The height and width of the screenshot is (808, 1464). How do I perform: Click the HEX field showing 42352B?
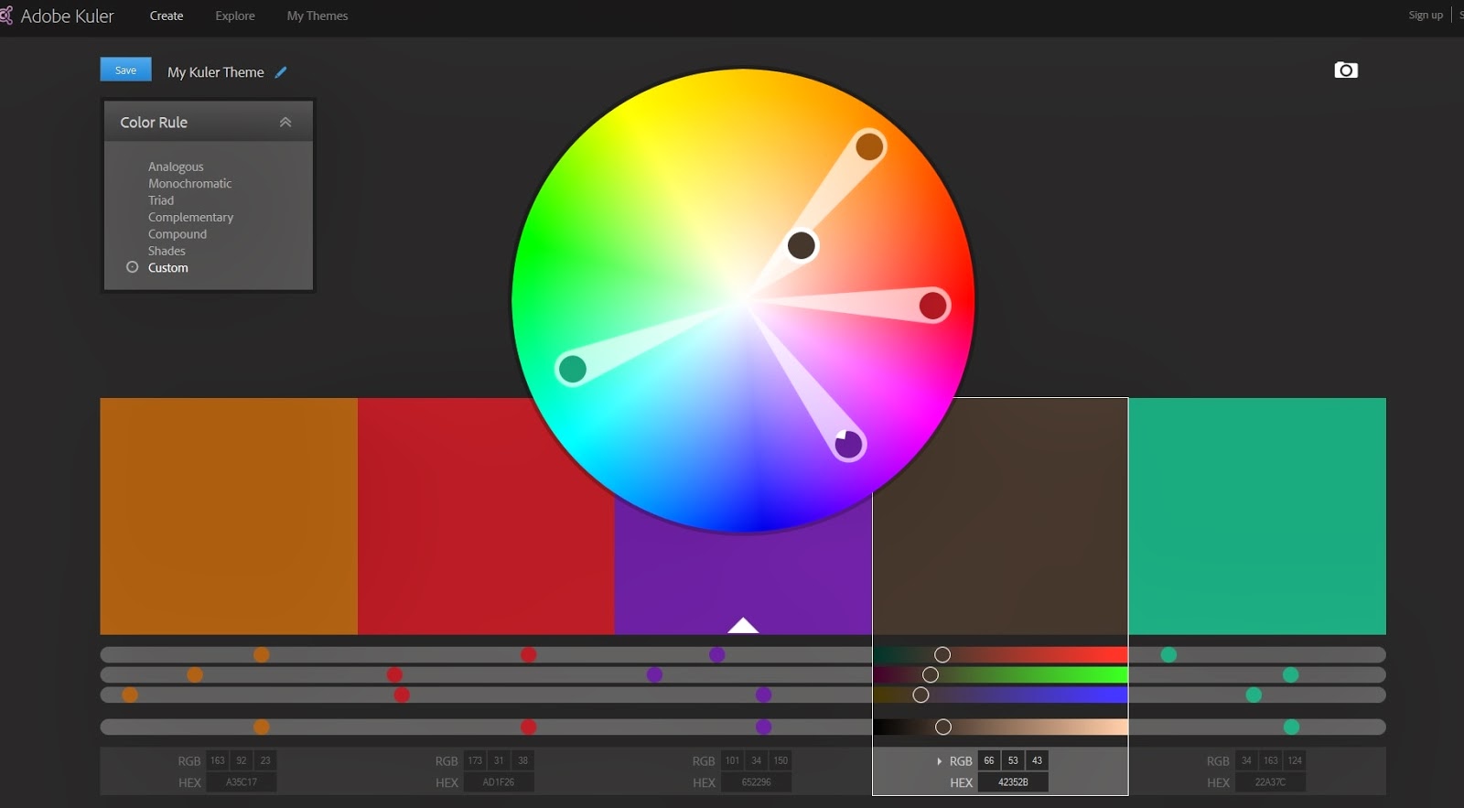[x=1013, y=782]
